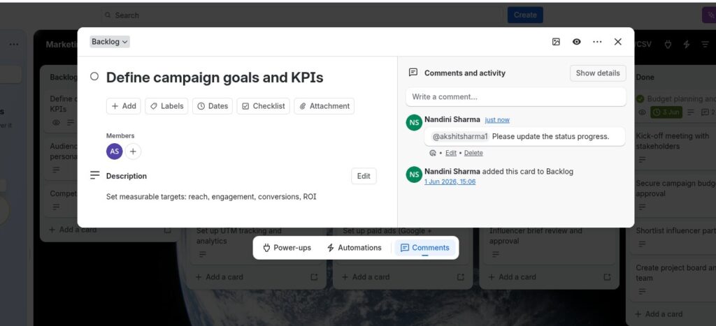Click the Nandini Sharma name on the comment
The height and width of the screenshot is (326, 716).
[452, 119]
